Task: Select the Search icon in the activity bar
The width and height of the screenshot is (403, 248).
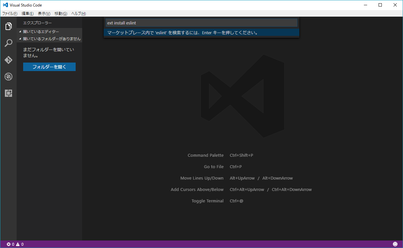Action: 8,43
